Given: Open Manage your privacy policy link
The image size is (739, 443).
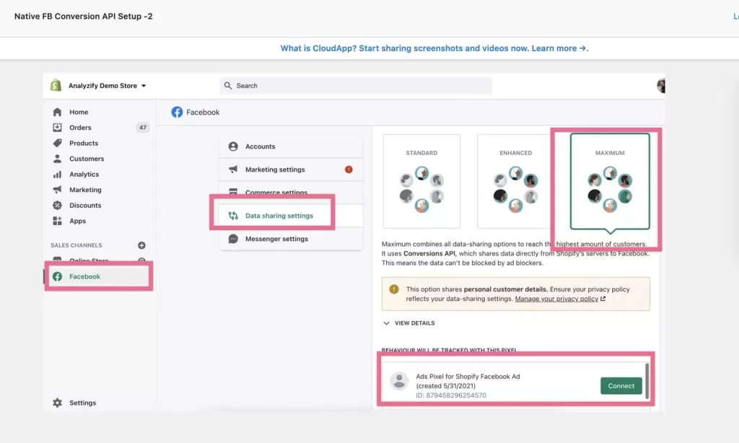Looking at the screenshot, I should [556, 299].
